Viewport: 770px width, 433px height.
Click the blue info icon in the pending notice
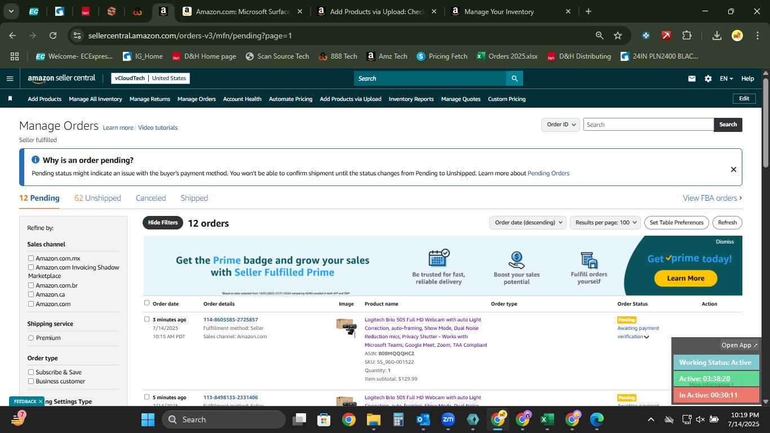[36, 160]
